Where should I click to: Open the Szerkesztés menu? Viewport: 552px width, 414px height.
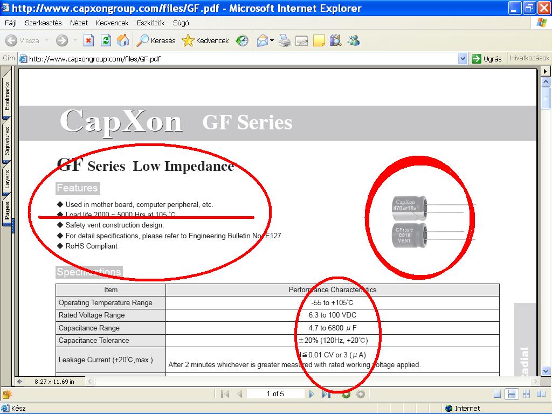[43, 23]
